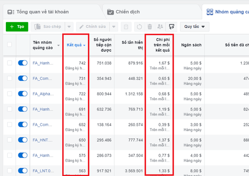
Task: Expand the Sao chép dropdown arrow
Action: pyautogui.click(x=69, y=27)
